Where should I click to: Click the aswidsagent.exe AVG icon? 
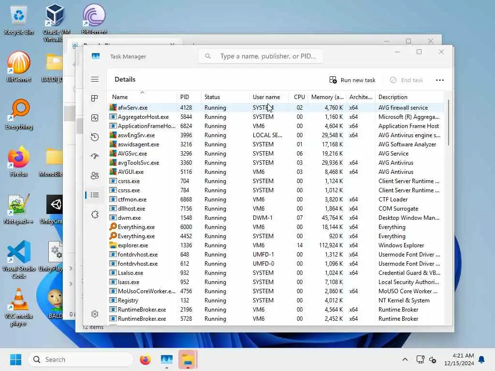(113, 144)
